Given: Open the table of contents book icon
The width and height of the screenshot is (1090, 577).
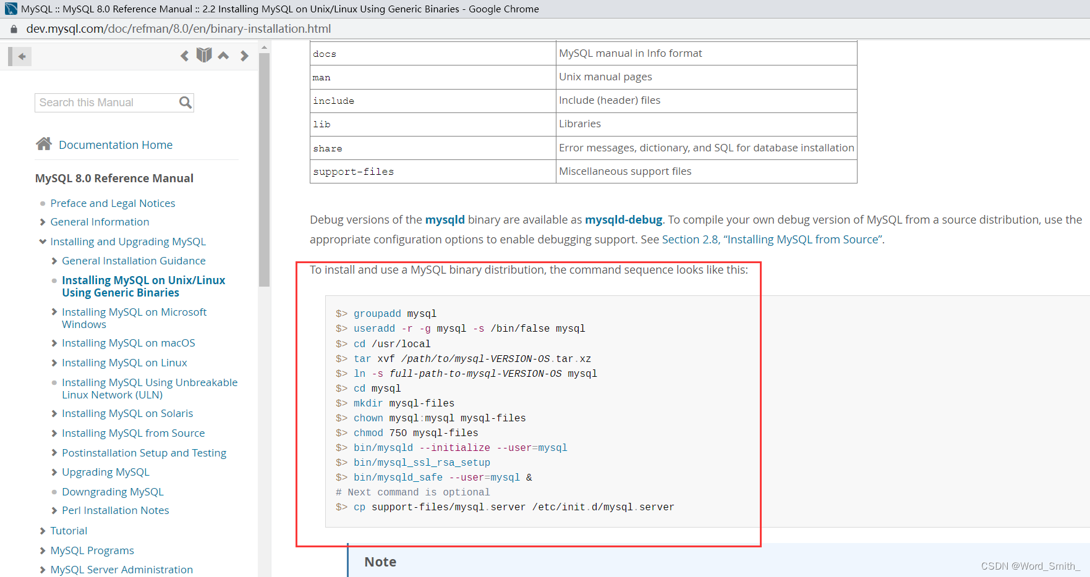Looking at the screenshot, I should tap(204, 55).
